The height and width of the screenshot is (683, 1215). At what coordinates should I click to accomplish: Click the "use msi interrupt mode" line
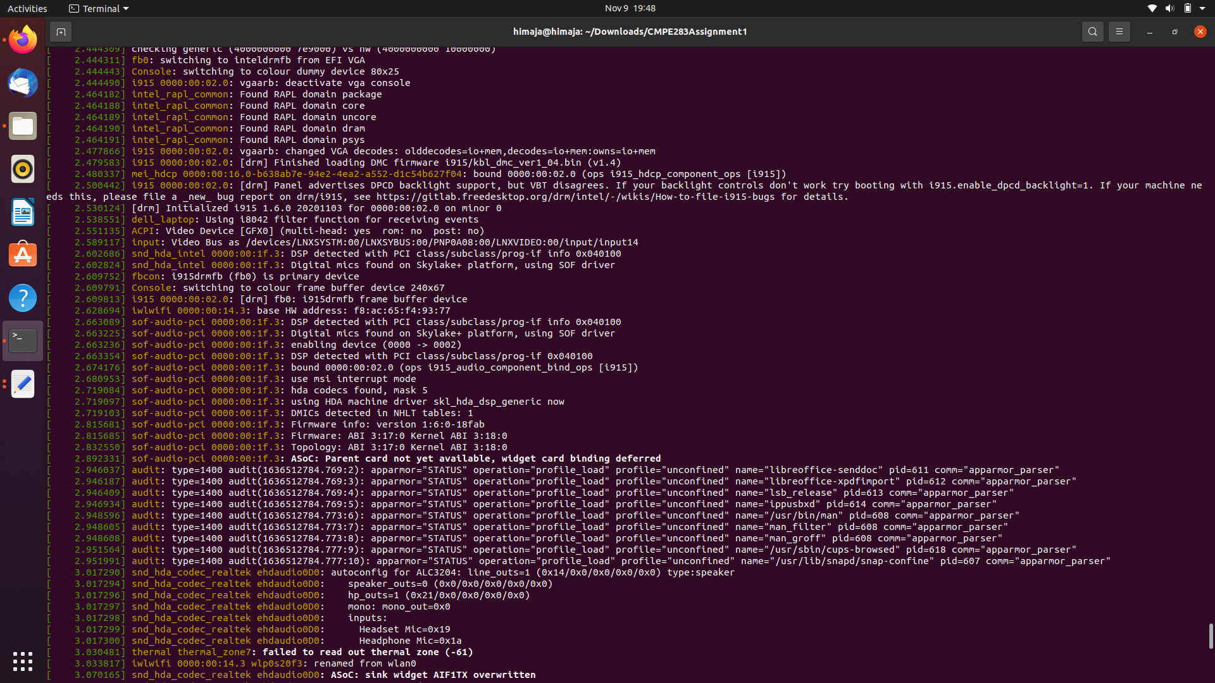(232, 379)
